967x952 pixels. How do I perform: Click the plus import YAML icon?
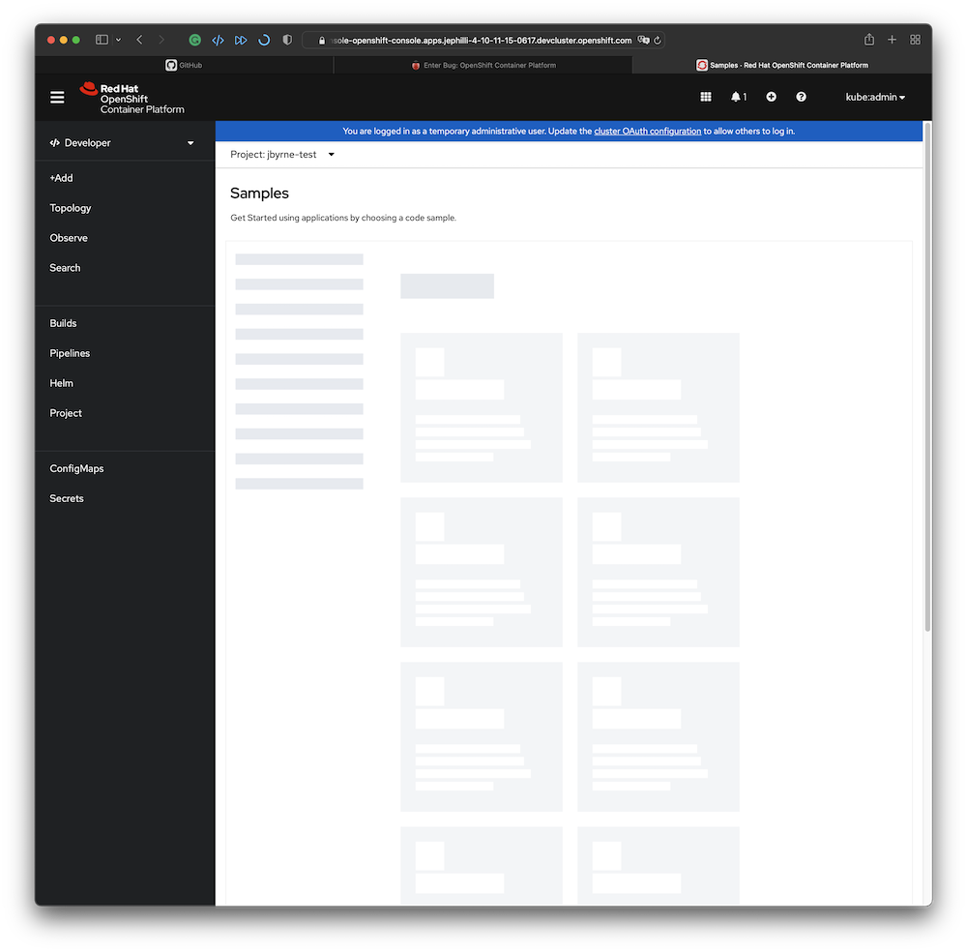[771, 97]
